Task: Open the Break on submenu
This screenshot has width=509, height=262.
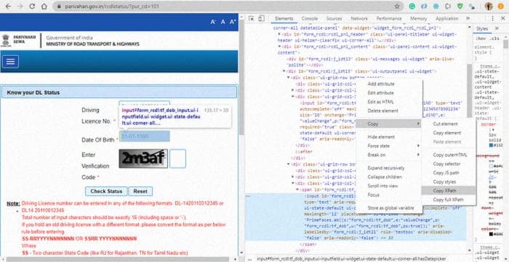Action: (x=389, y=155)
